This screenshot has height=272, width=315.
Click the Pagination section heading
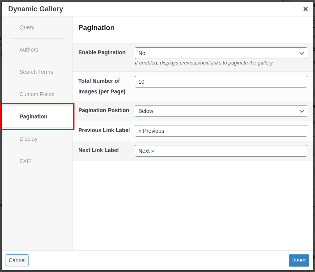pos(96,28)
